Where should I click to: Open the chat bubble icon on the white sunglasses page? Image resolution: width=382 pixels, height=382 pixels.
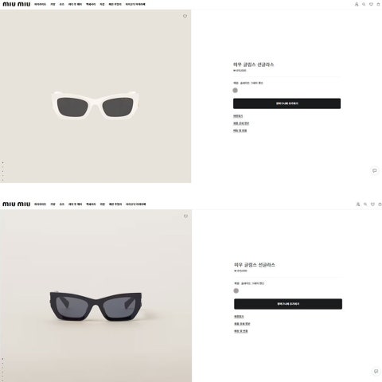[x=374, y=170]
